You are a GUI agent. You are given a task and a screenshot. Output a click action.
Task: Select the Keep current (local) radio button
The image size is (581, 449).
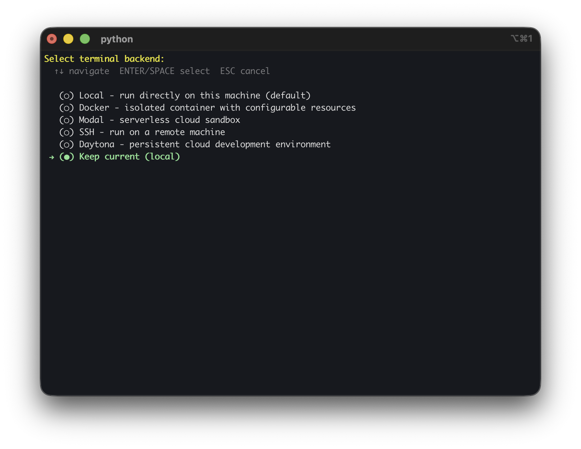(67, 157)
